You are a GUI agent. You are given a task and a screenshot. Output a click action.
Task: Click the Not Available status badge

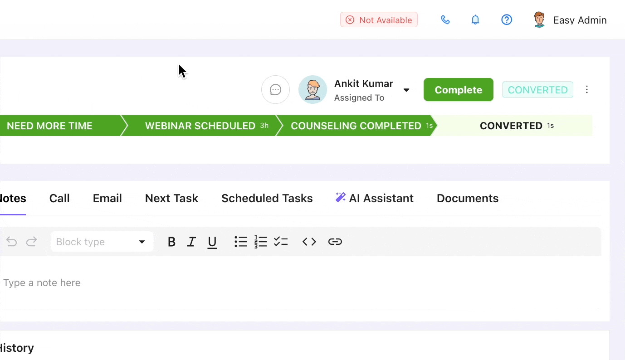pyautogui.click(x=379, y=20)
